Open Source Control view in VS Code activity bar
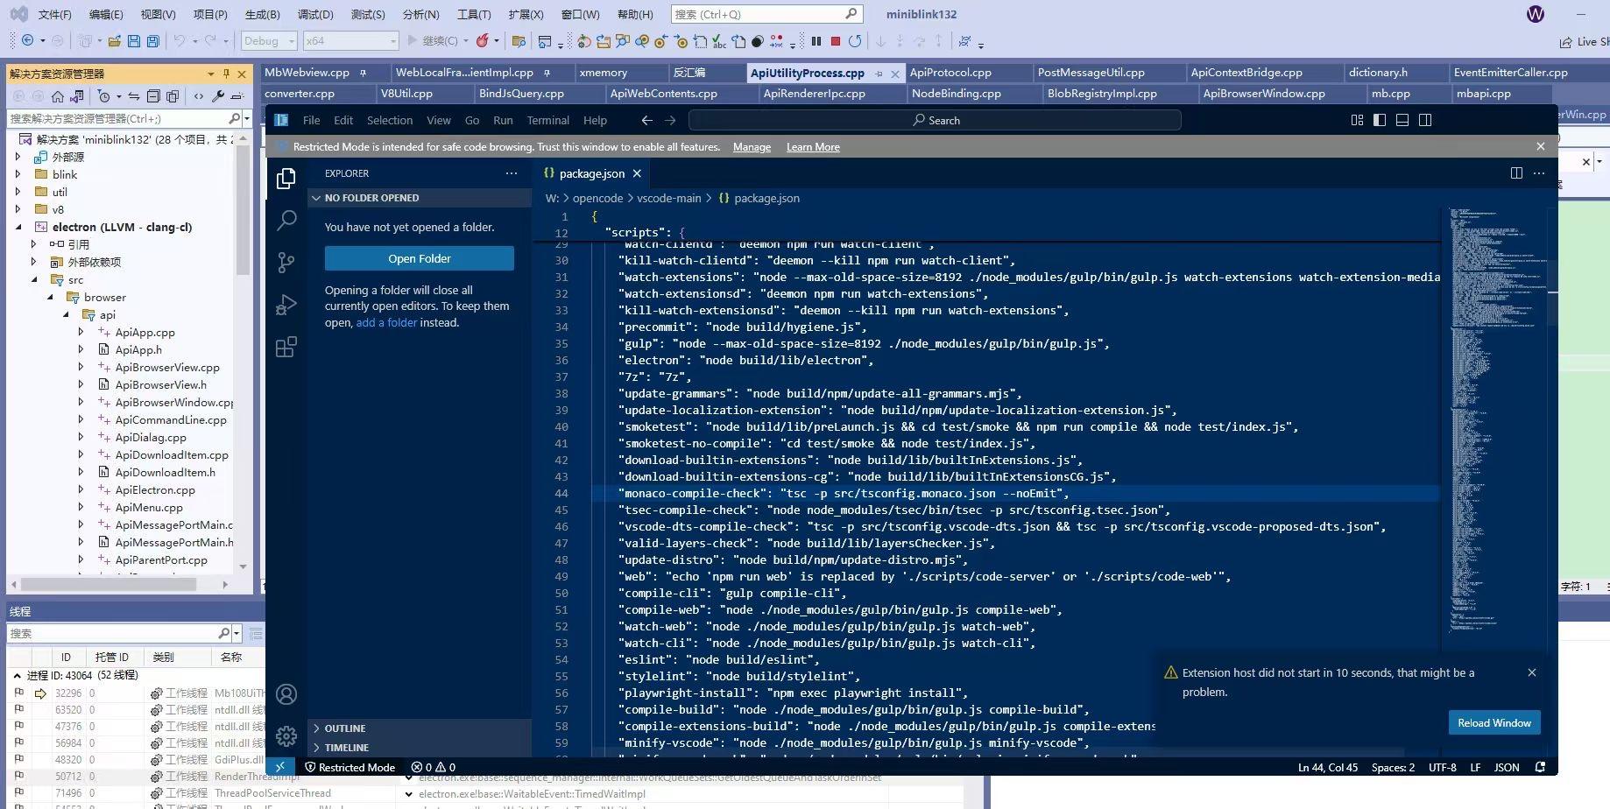Image resolution: width=1610 pixels, height=809 pixels. point(286,262)
